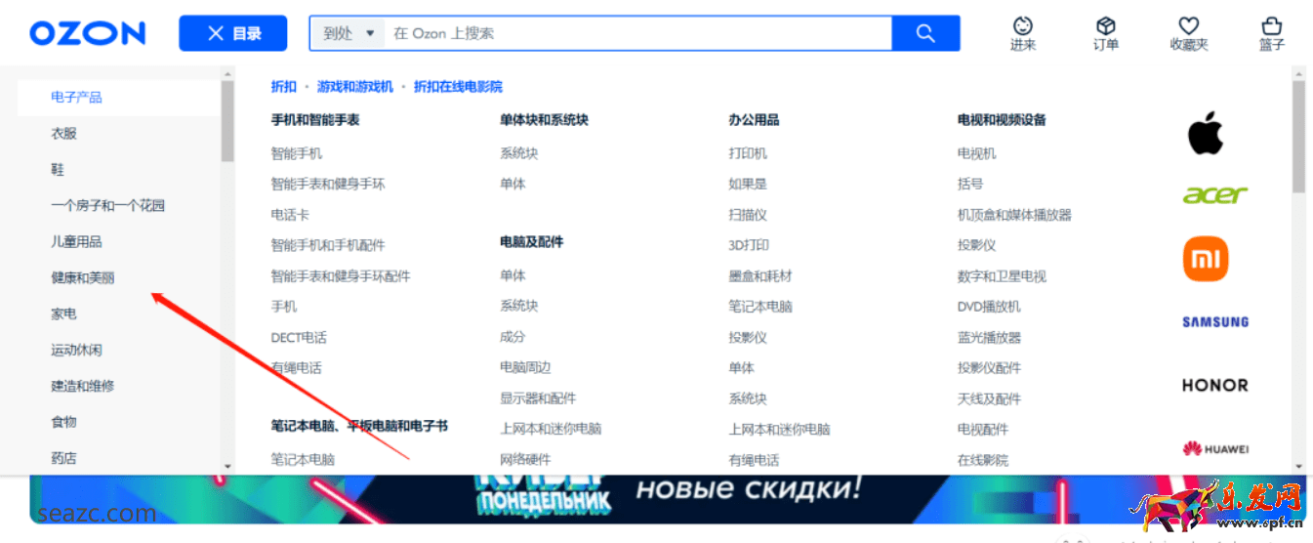Open the 折扣 link at top
1313x543 pixels.
coord(283,87)
